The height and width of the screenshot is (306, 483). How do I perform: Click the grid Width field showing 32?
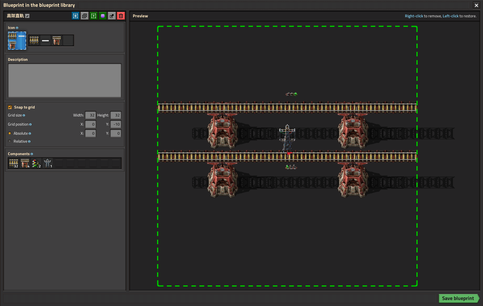click(91, 115)
